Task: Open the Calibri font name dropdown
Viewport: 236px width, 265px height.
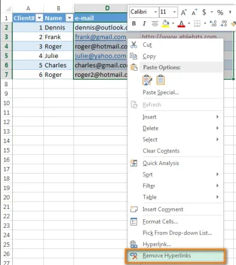Action: click(x=156, y=12)
